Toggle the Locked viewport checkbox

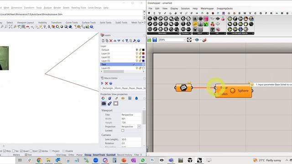(x=123, y=130)
